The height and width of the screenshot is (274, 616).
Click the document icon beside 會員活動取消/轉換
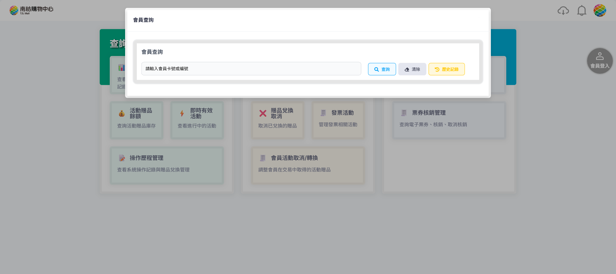(263, 158)
